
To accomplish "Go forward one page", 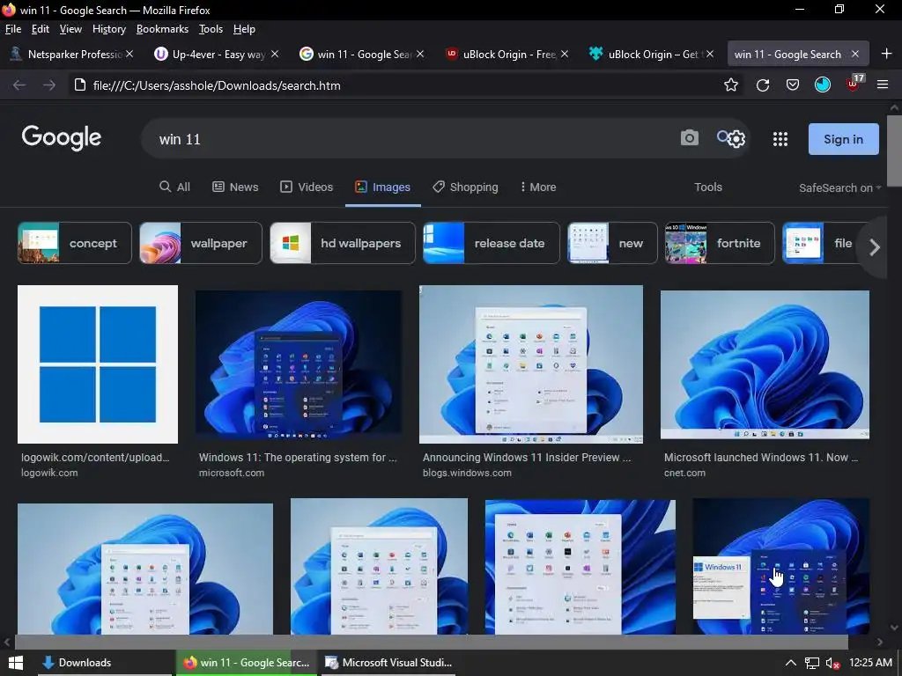I will (x=49, y=85).
